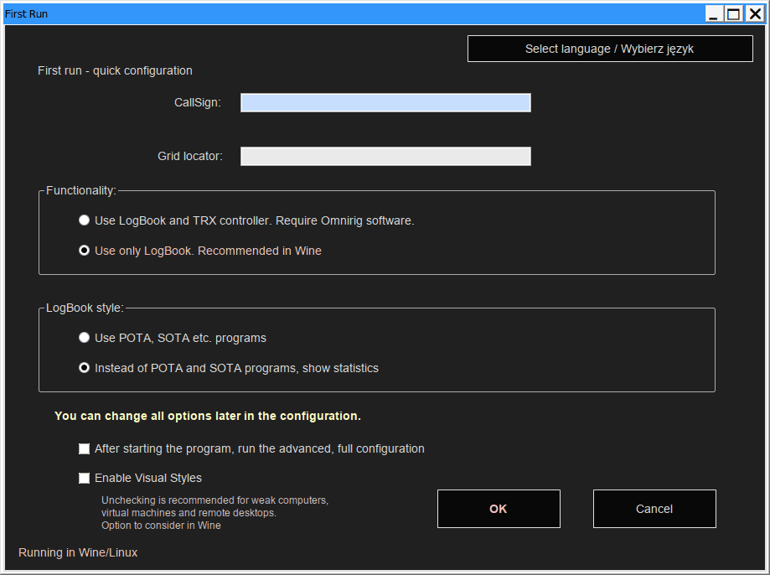770x575 pixels.
Task: Click the CallSign input field
Action: pyautogui.click(x=385, y=102)
